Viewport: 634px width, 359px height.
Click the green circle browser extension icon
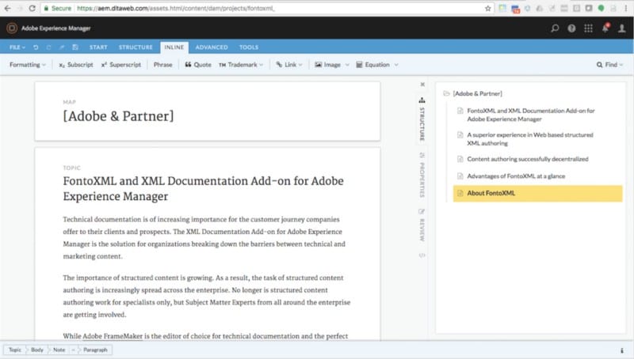pos(602,8)
